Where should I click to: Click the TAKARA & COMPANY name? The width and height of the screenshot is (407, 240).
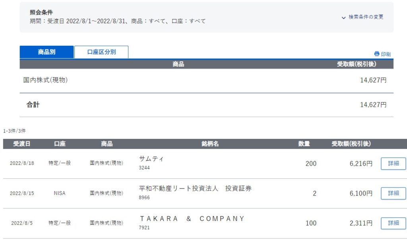tap(192, 219)
